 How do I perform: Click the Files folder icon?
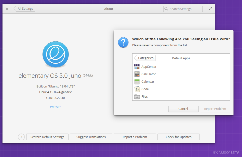(x=137, y=97)
